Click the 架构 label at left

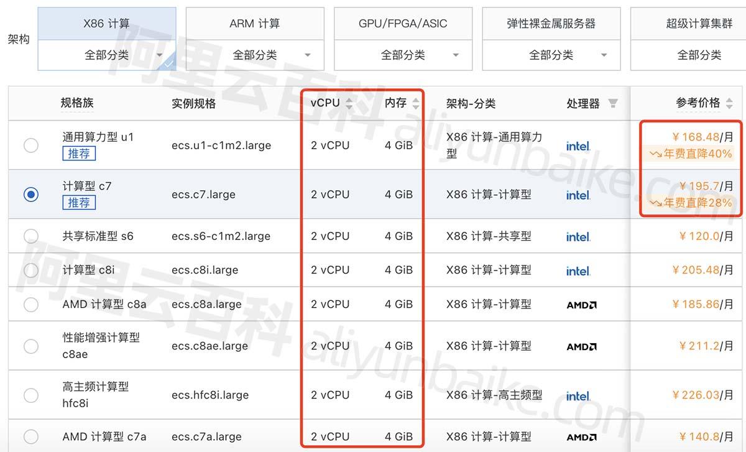(19, 40)
